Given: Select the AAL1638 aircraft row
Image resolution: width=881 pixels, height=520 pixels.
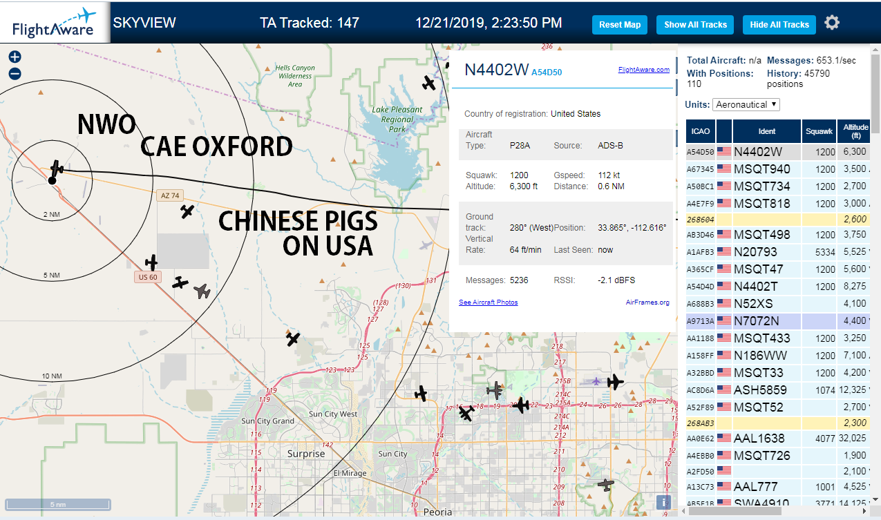Looking at the screenshot, I should (778, 438).
